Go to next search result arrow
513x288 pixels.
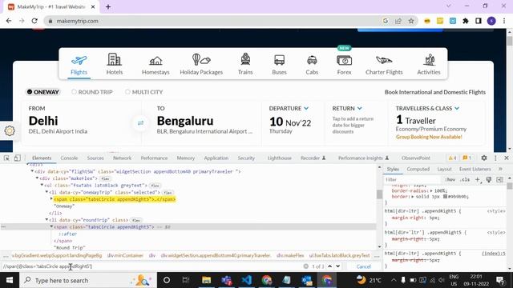click(338, 266)
